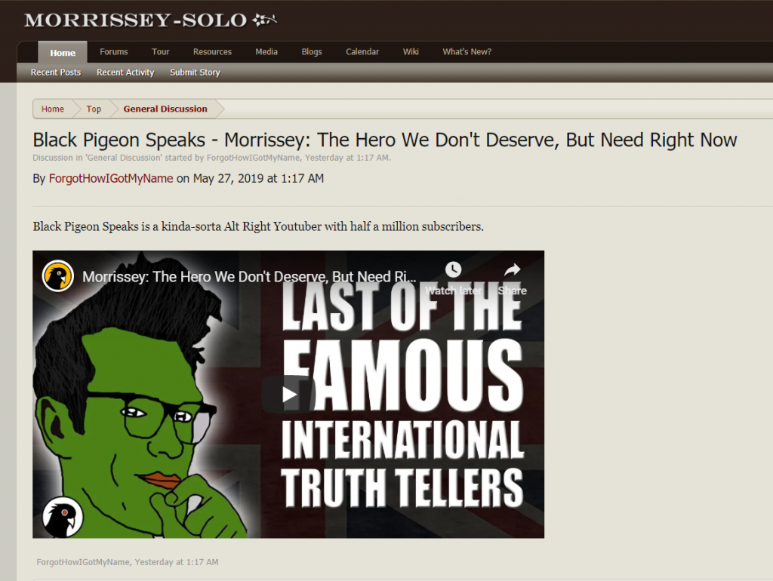The width and height of the screenshot is (773, 581).
Task: Open the Wiki navigation tab
Action: point(411,52)
